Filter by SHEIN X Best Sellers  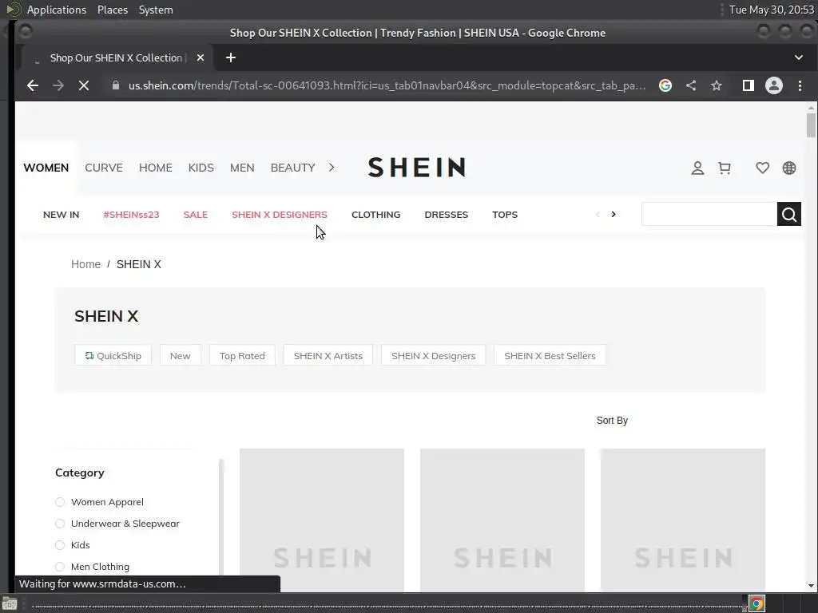click(x=550, y=355)
